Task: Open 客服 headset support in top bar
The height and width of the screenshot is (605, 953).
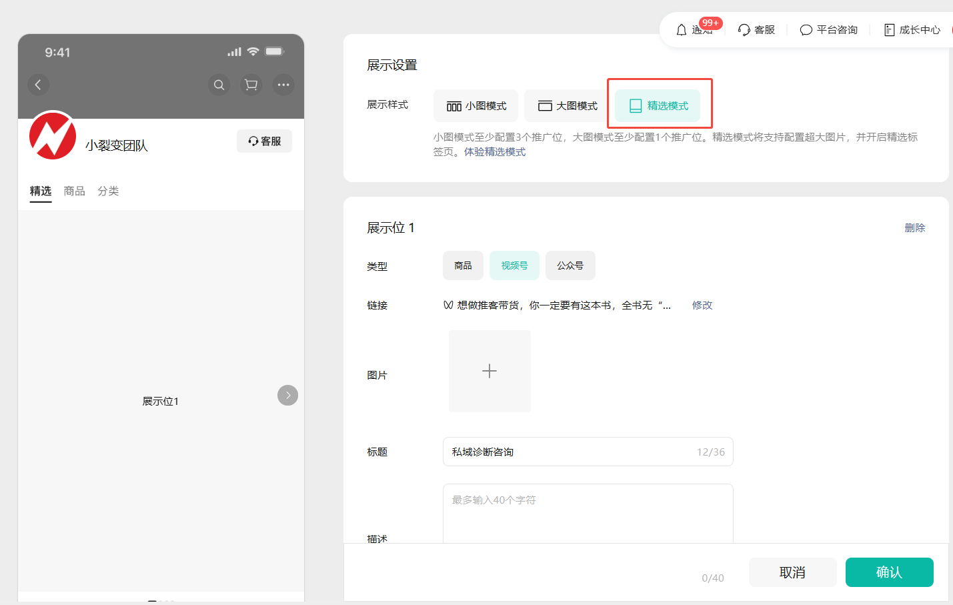Action: coord(756,30)
